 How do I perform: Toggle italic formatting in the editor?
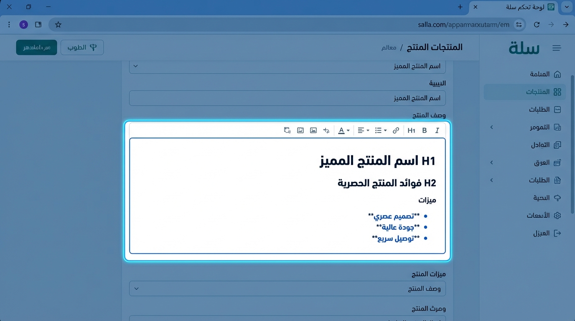pyautogui.click(x=437, y=130)
